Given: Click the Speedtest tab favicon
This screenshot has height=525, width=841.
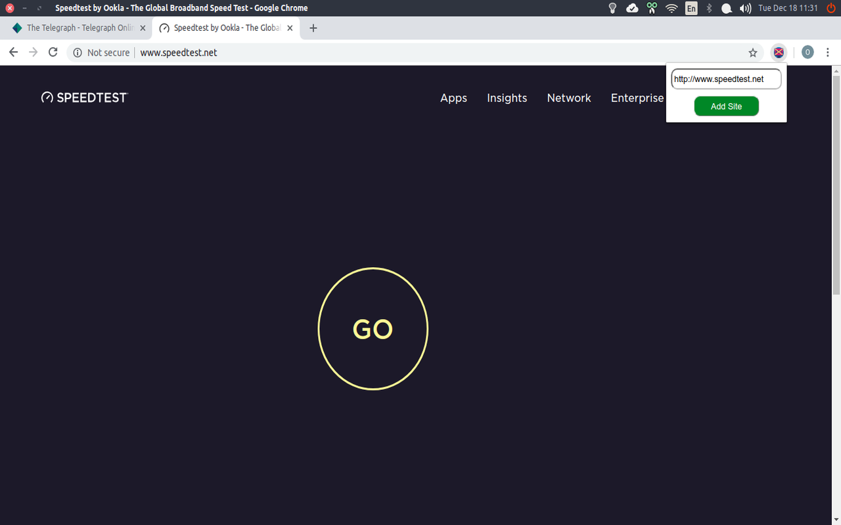Looking at the screenshot, I should pyautogui.click(x=164, y=28).
